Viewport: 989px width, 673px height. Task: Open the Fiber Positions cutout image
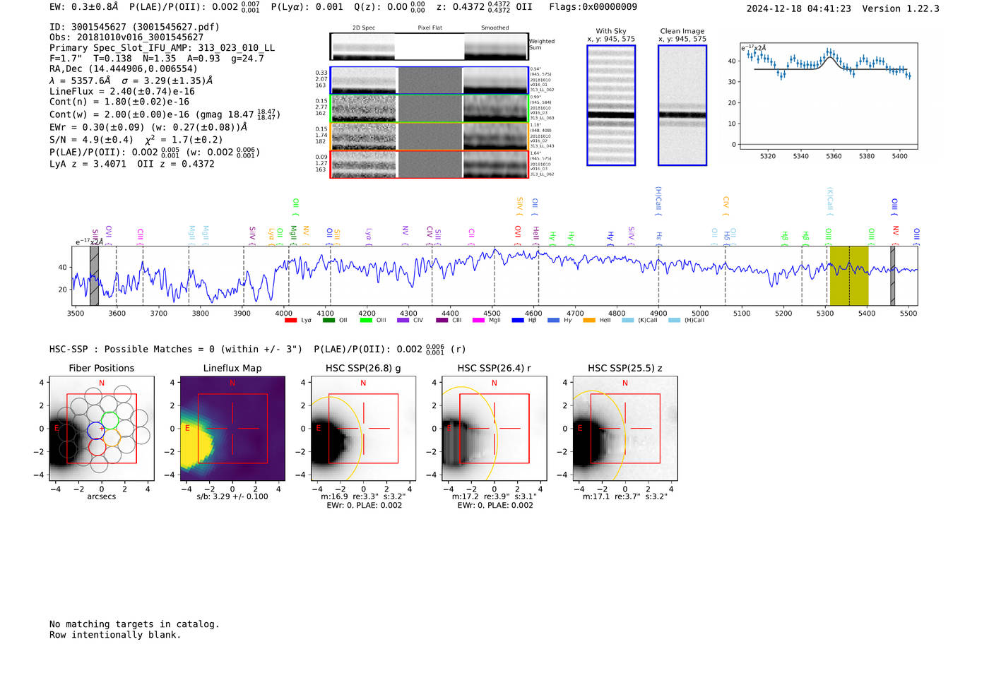(x=101, y=429)
